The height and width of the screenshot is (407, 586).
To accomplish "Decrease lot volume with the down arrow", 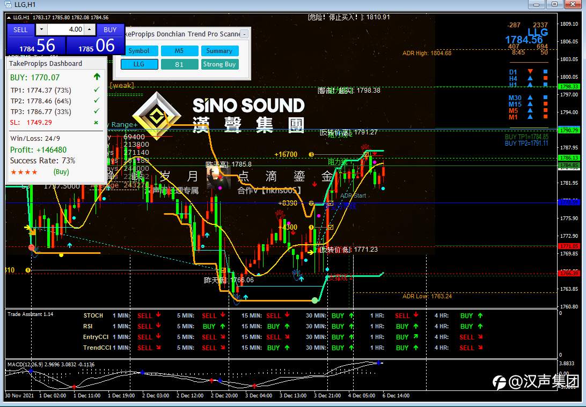I will (41, 29).
